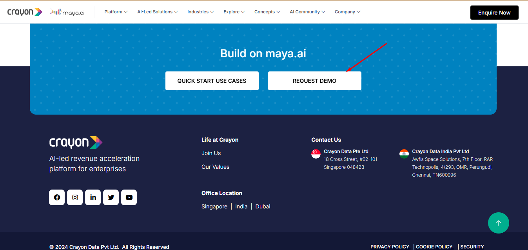Expand the Concepts dropdown menu
This screenshot has height=250, width=528.
267,12
